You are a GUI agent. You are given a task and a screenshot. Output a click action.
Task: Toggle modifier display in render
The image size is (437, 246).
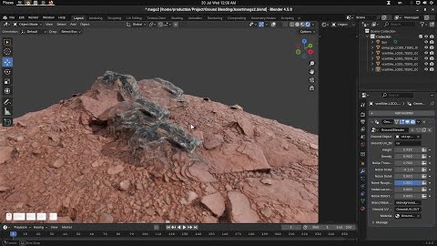412,122
